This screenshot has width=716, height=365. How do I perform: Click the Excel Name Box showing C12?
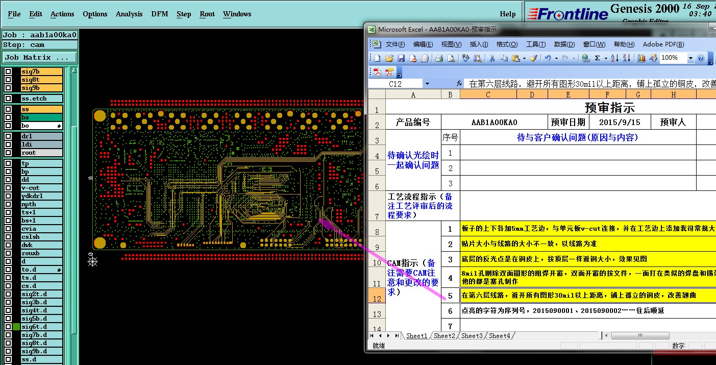[396, 84]
